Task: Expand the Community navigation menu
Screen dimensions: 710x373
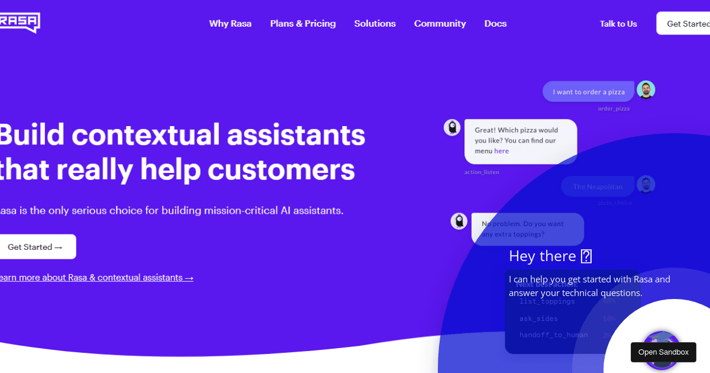Action: (440, 24)
